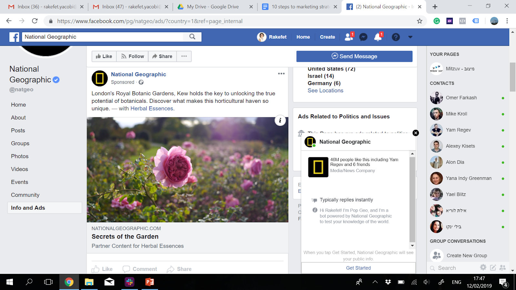Viewport: 516px width, 290px height.
Task: Open Slack from taskbar
Action: click(130, 282)
